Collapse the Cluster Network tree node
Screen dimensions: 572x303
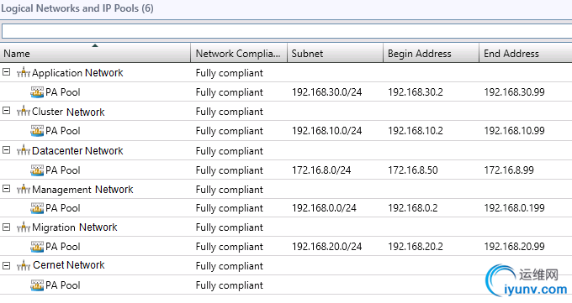[x=6, y=110]
